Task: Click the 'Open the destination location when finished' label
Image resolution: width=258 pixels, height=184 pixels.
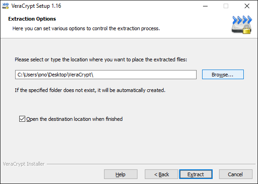Action: [x=74, y=119]
